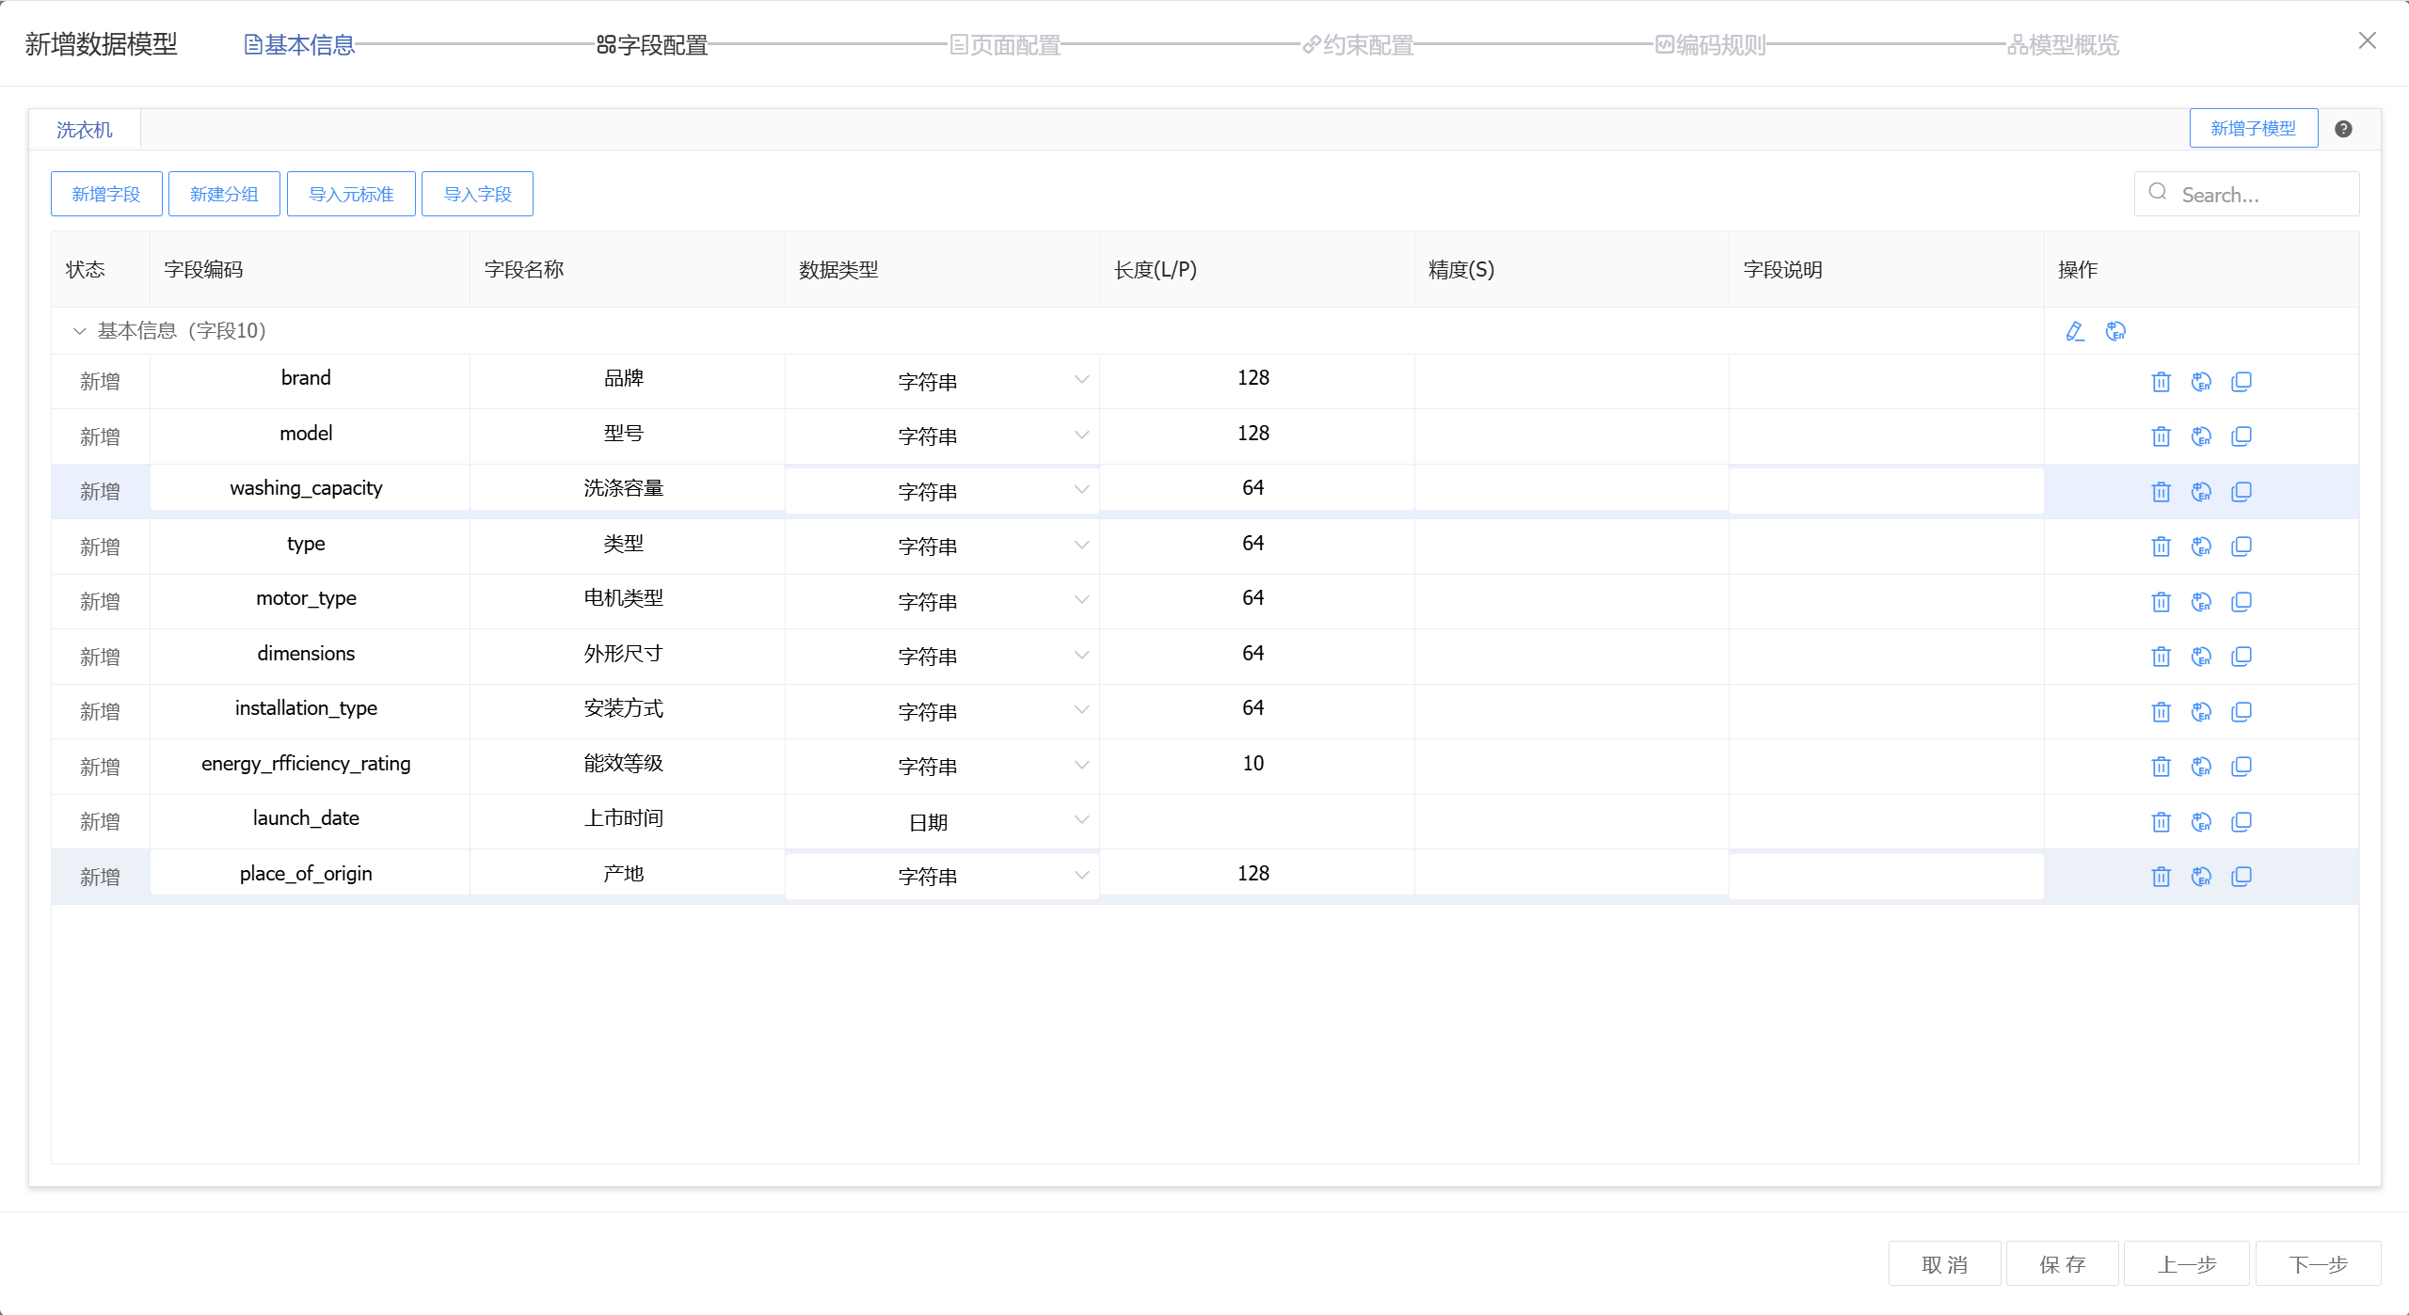Open data type dropdown for launch_date

[x=942, y=821]
